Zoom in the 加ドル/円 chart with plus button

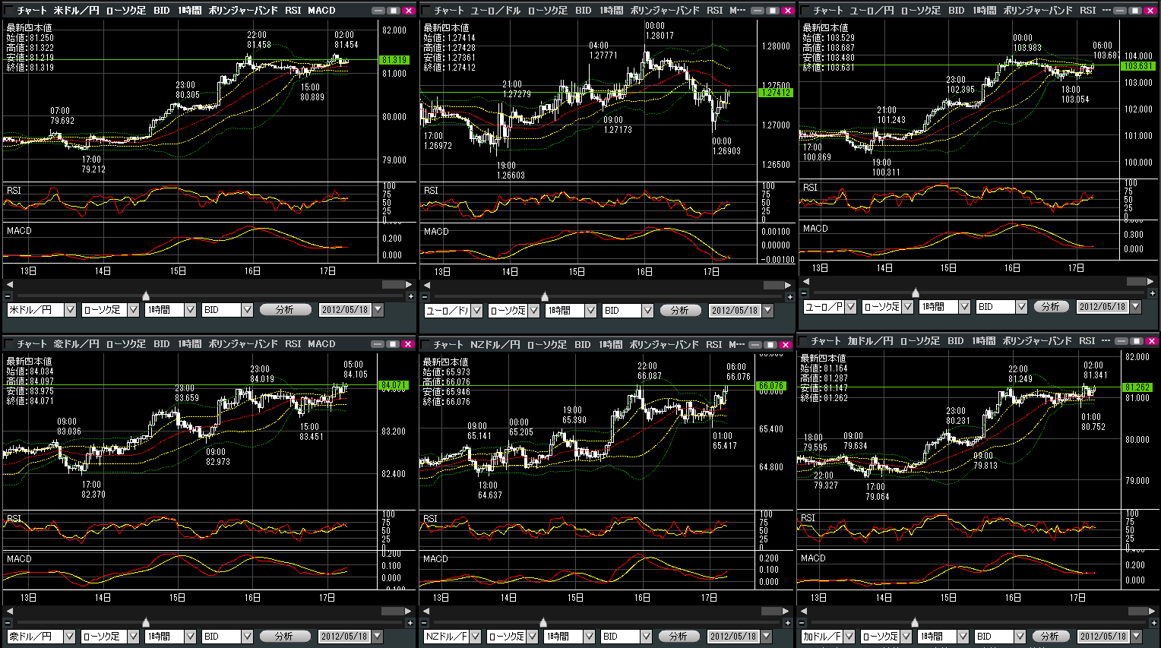(x=1153, y=623)
